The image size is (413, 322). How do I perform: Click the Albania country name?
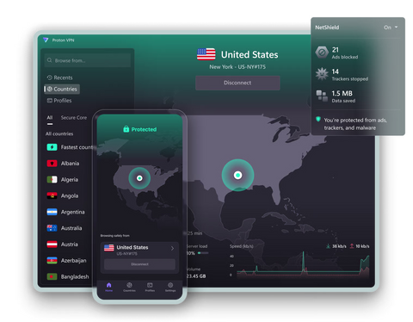click(x=70, y=164)
